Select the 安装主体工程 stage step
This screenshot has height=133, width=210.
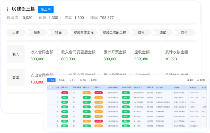[x=83, y=32]
